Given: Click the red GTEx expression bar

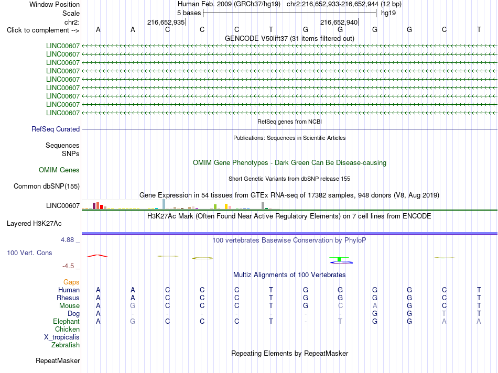Looking at the screenshot, I should (x=101, y=207).
